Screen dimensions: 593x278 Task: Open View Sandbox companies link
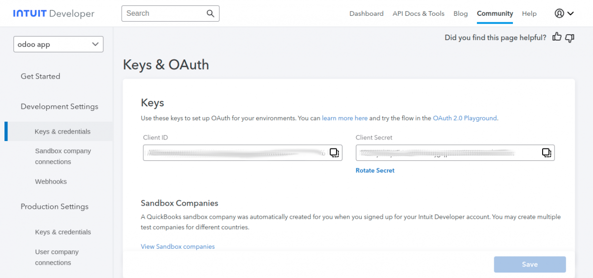pos(178,246)
